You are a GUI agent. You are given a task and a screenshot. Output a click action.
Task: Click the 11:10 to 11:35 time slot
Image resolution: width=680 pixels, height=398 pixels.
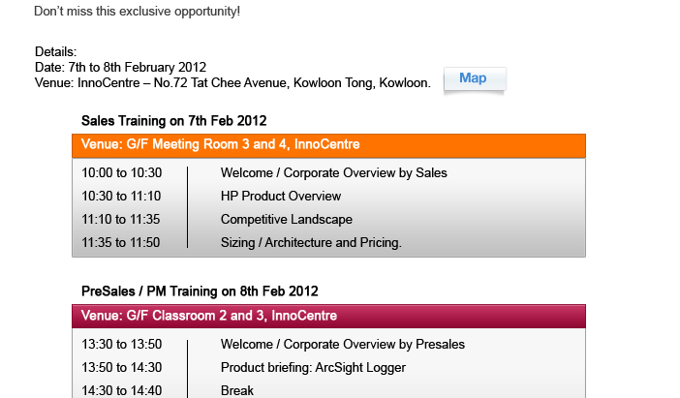tap(121, 220)
